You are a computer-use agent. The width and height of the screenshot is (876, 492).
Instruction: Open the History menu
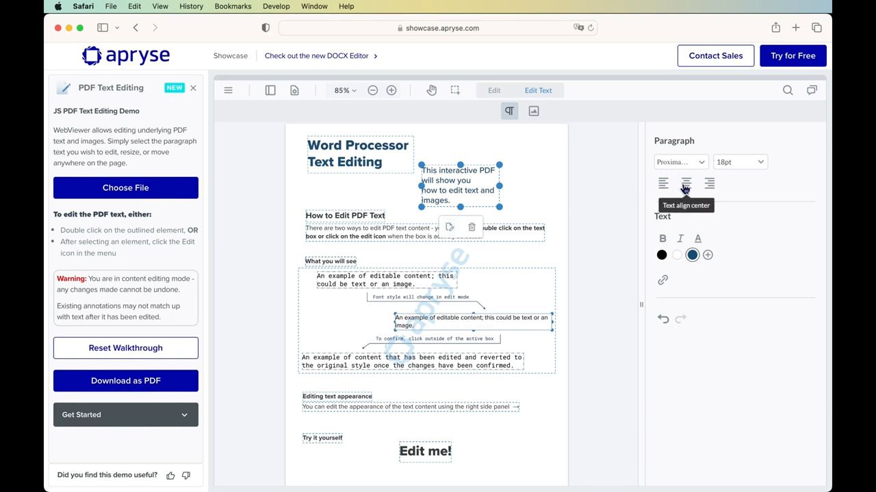[191, 6]
